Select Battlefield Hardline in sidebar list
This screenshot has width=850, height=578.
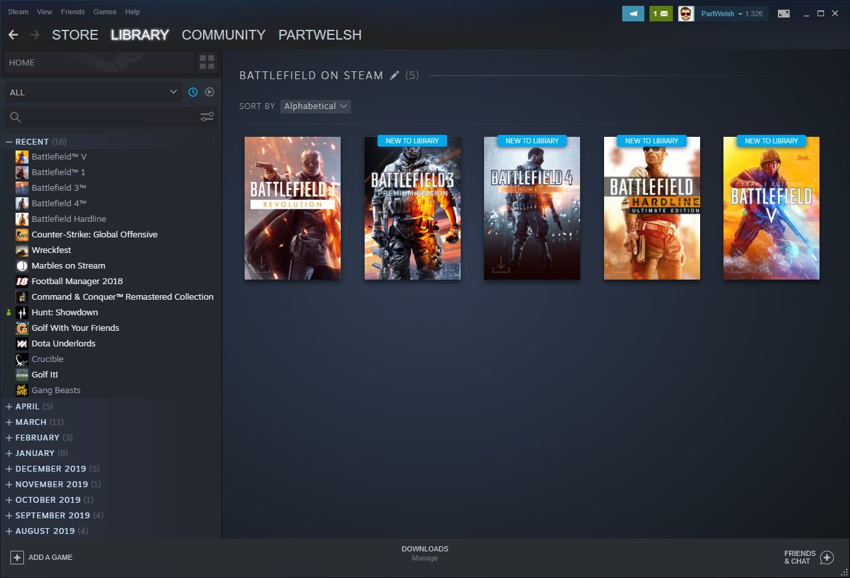[69, 219]
